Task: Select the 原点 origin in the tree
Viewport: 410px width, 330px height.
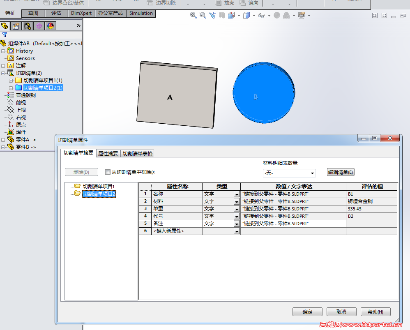Action: (x=21, y=125)
